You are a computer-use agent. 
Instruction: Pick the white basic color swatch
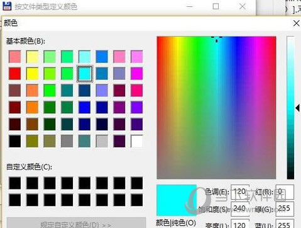tap(137, 141)
